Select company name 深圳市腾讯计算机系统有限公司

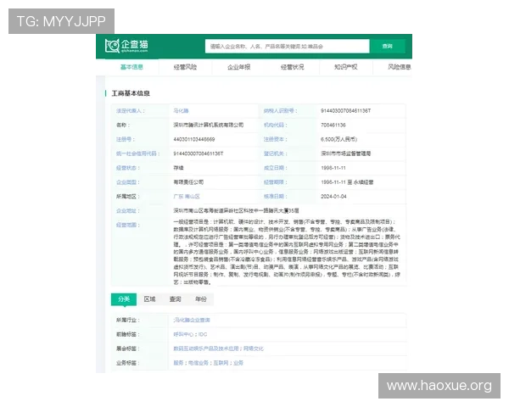click(x=209, y=125)
